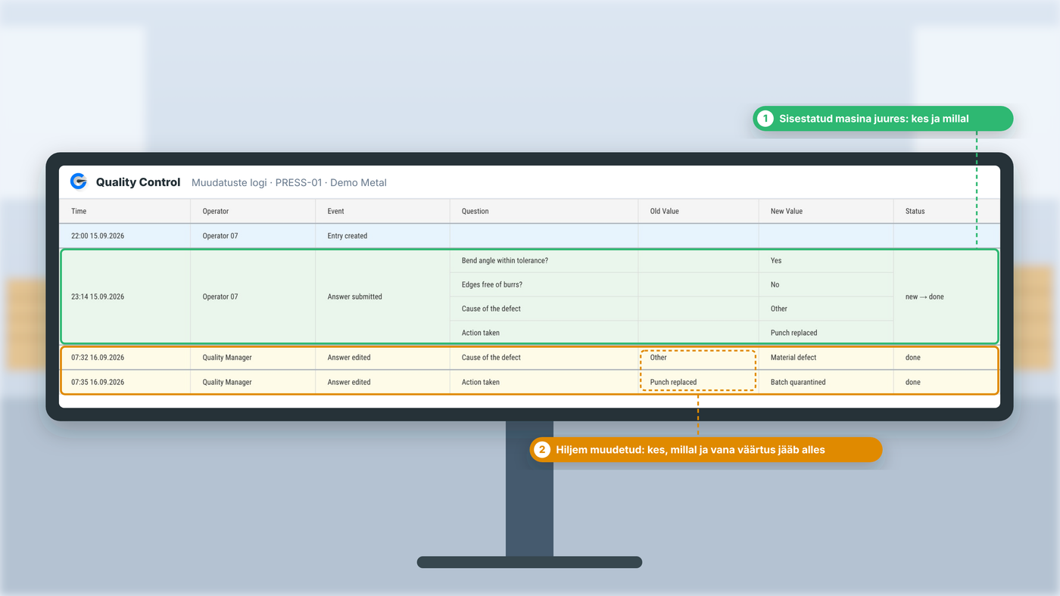
Task: Sort by the Time column header
Action: click(x=79, y=211)
